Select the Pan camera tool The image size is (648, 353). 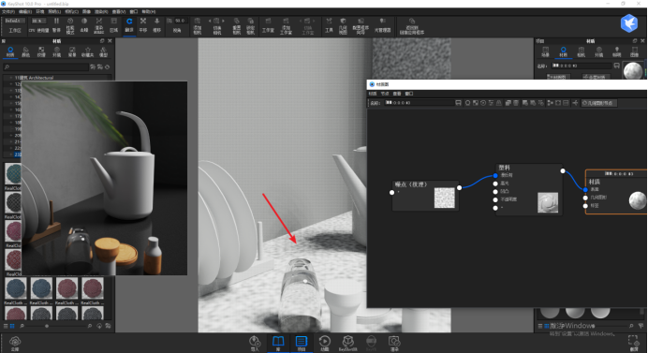[x=143, y=24]
